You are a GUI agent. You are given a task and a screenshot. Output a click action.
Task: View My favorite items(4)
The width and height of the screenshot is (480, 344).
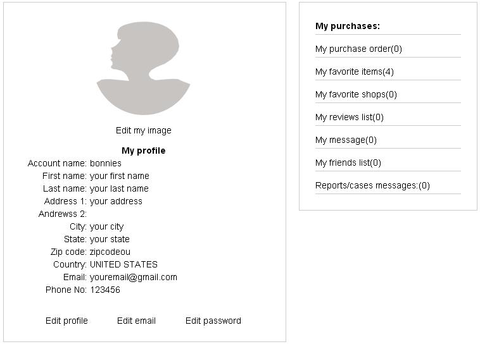tap(355, 71)
